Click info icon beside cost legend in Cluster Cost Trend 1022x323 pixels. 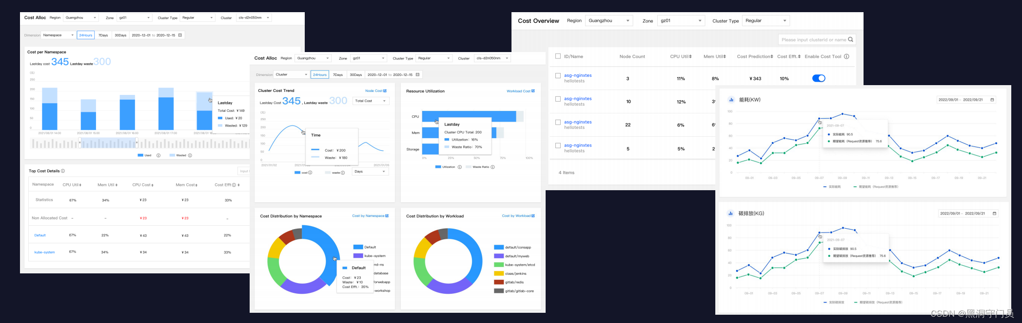[x=310, y=173]
